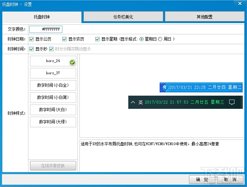Toggle the 显示公历 checkbox
Screen dimensions: 247x187
coord(32,39)
